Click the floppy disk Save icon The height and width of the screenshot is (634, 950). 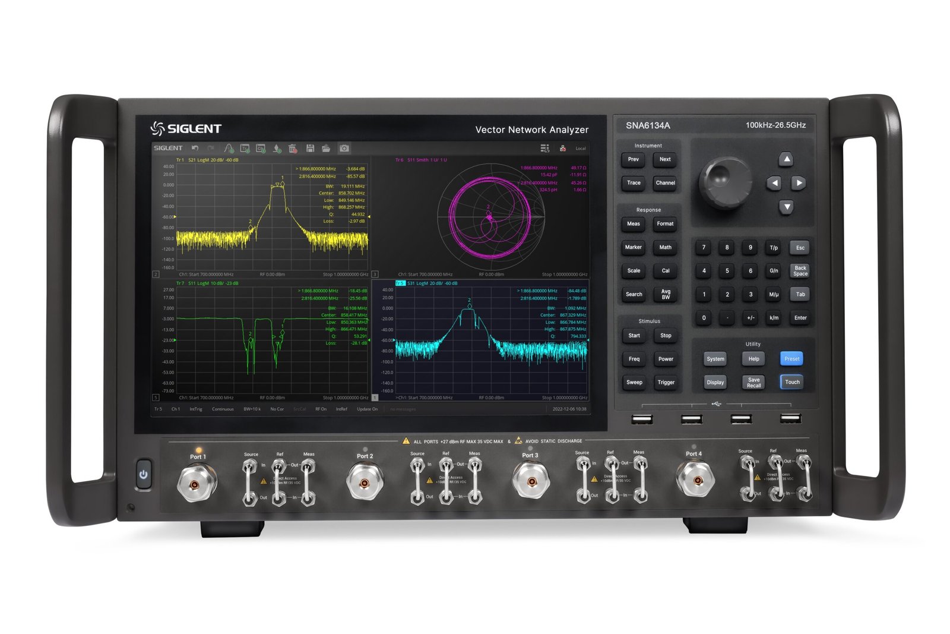(310, 148)
